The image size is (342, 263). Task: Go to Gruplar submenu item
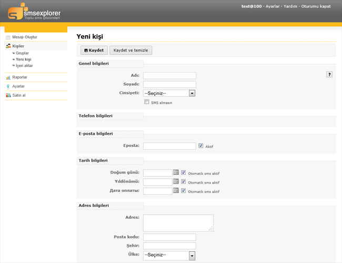22,53
